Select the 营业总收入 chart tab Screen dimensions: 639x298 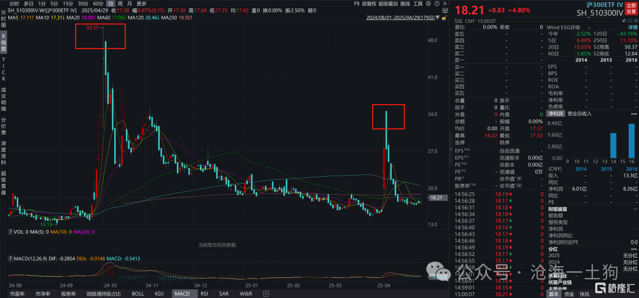[579, 114]
